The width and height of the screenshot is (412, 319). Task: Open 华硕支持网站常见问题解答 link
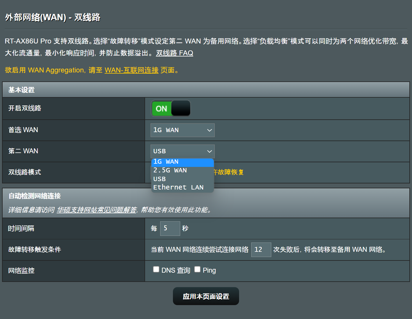[x=97, y=210]
